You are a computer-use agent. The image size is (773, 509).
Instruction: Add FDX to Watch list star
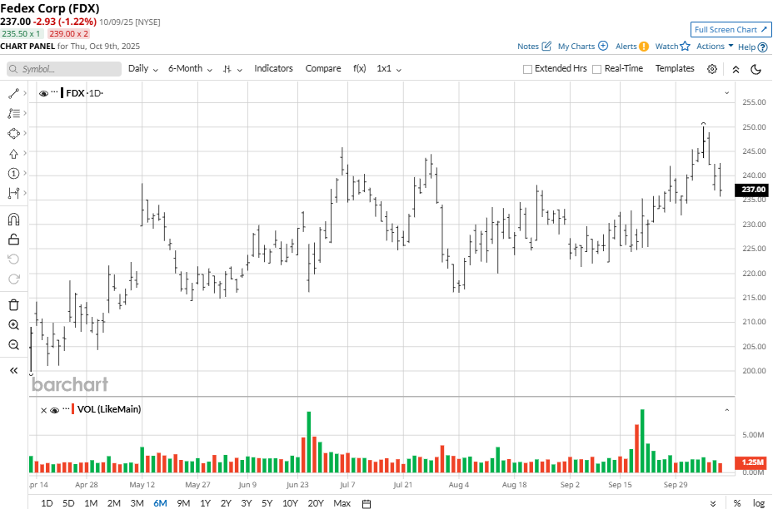point(686,47)
